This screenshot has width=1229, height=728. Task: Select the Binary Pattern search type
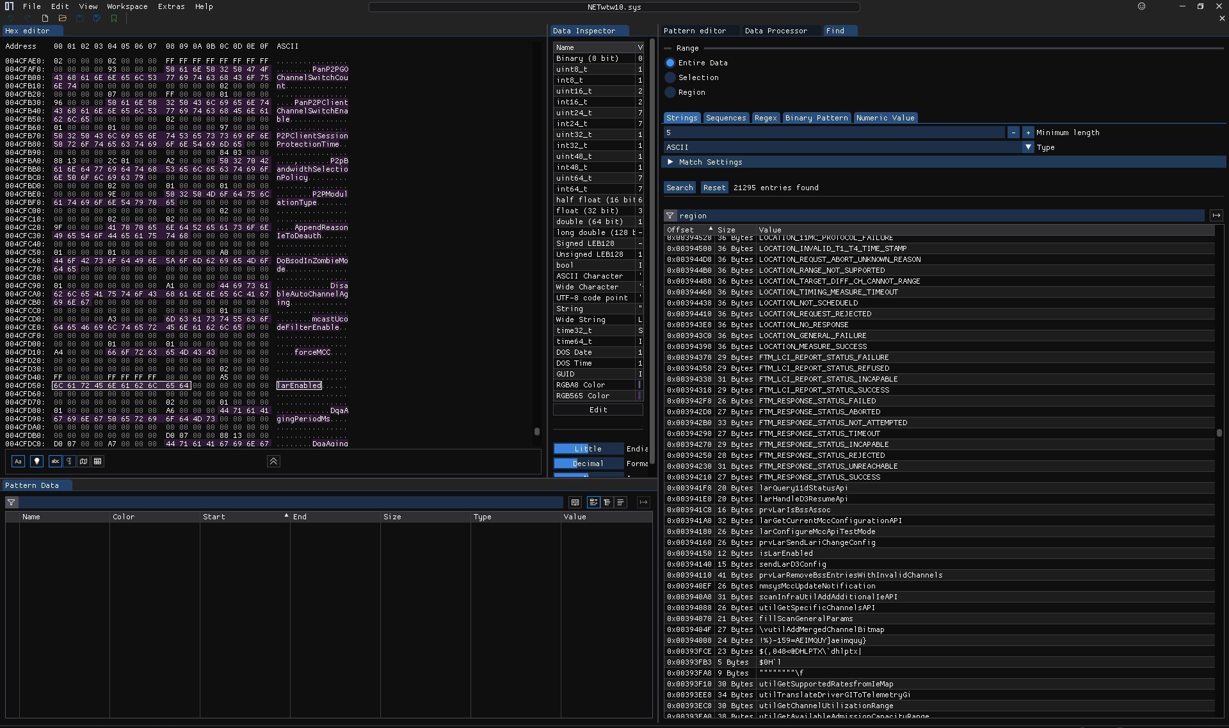coord(816,117)
